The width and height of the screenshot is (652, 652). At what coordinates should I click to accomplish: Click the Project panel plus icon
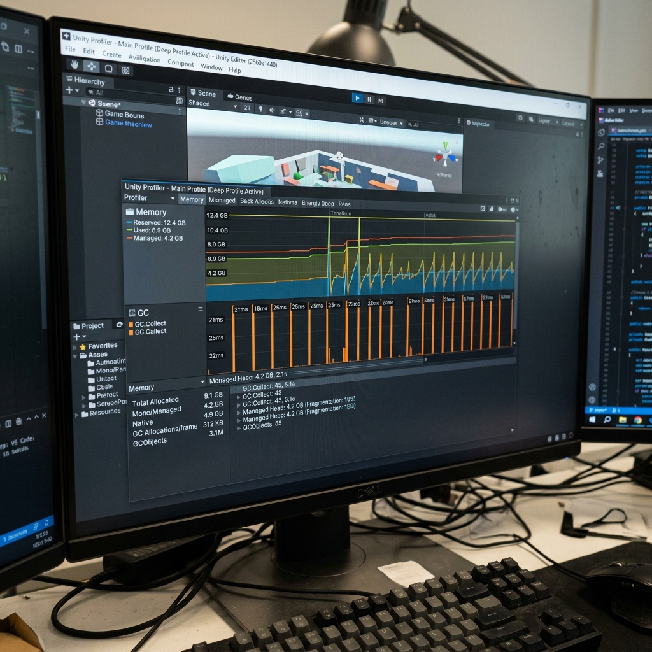76,337
